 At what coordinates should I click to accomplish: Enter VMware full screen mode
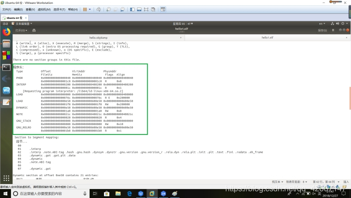(146, 9)
